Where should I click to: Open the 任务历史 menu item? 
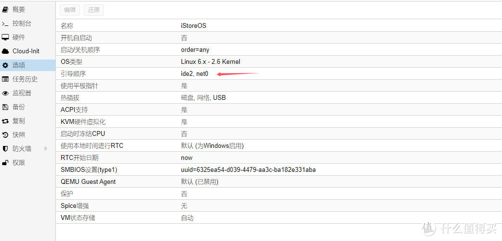pyautogui.click(x=25, y=79)
